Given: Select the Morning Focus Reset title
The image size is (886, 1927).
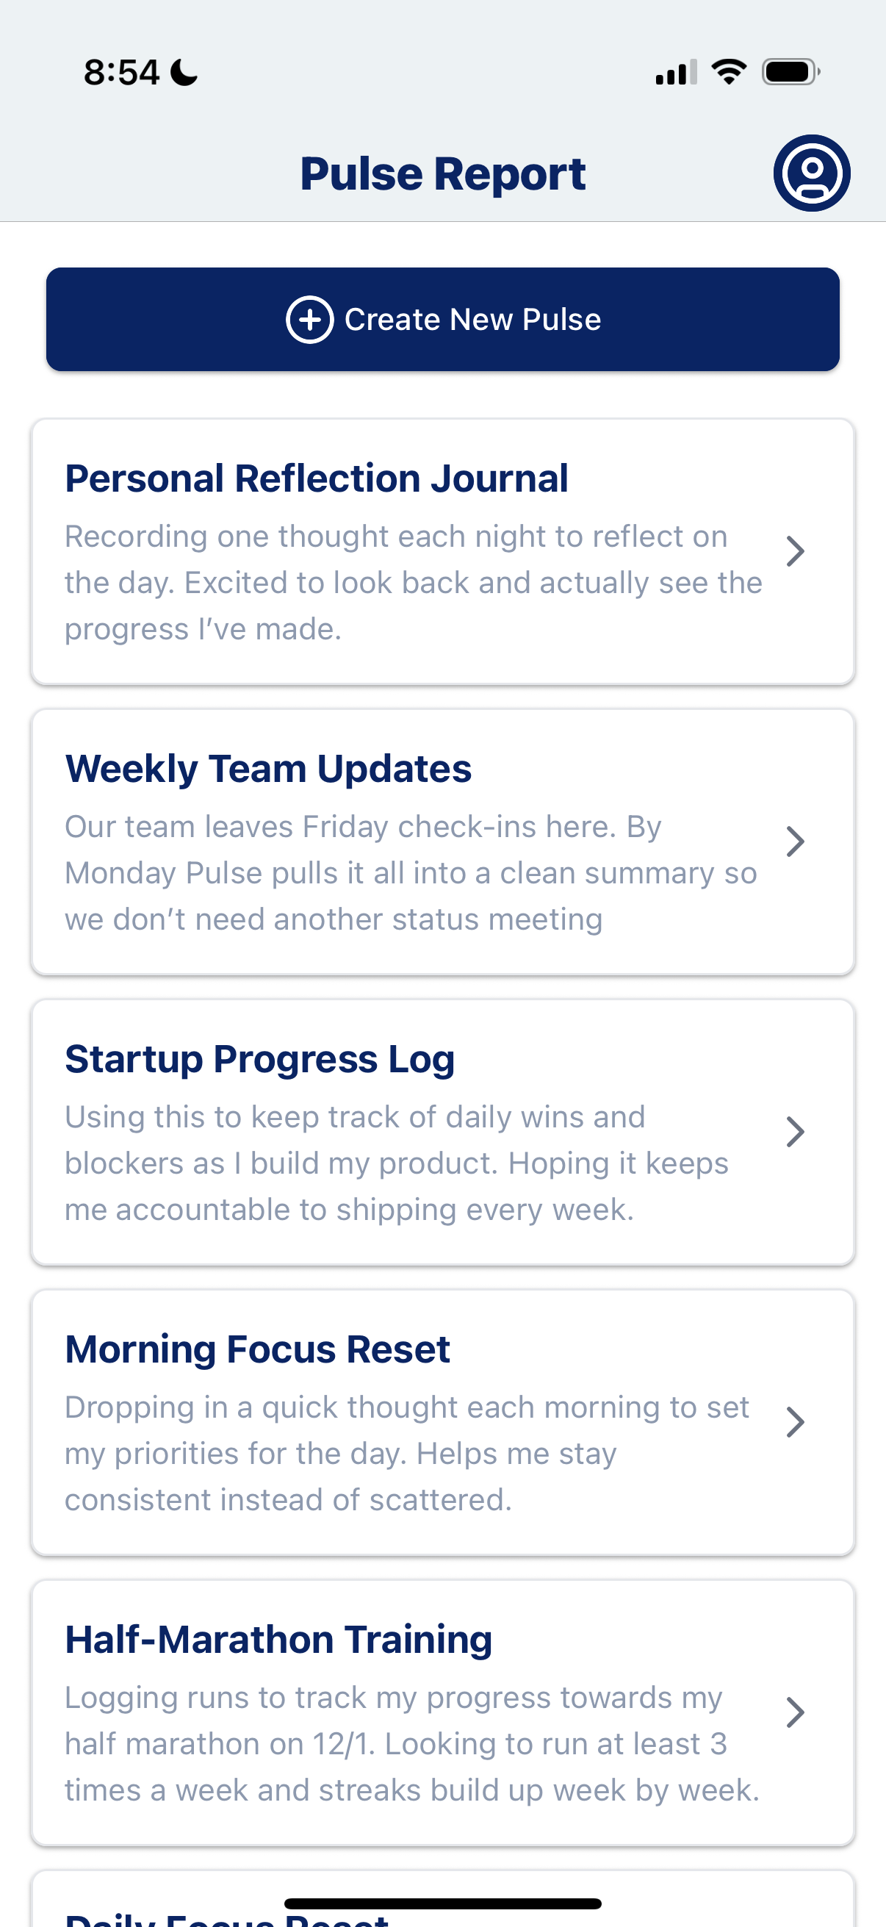Looking at the screenshot, I should click(257, 1349).
